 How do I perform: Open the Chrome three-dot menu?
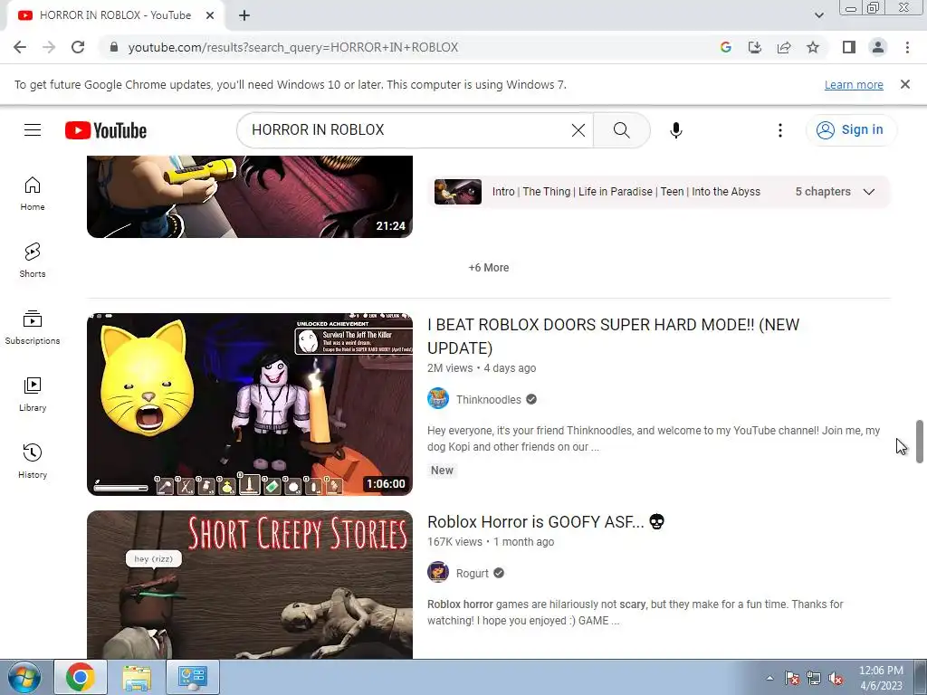coord(907,47)
